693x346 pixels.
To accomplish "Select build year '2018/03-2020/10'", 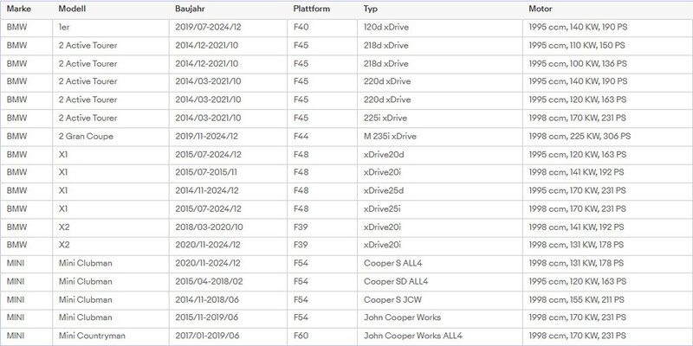I will point(209,227).
